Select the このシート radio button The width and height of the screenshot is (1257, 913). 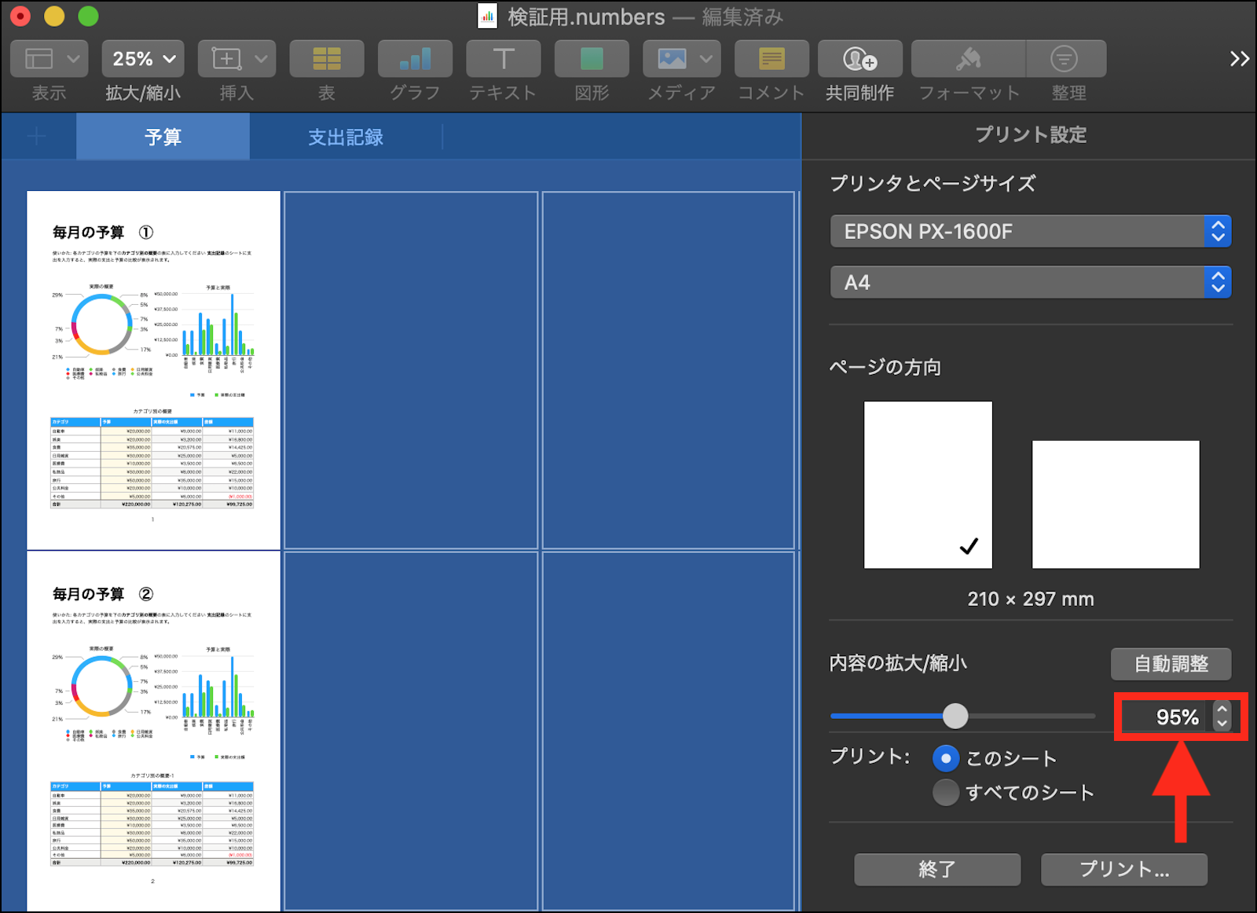946,758
